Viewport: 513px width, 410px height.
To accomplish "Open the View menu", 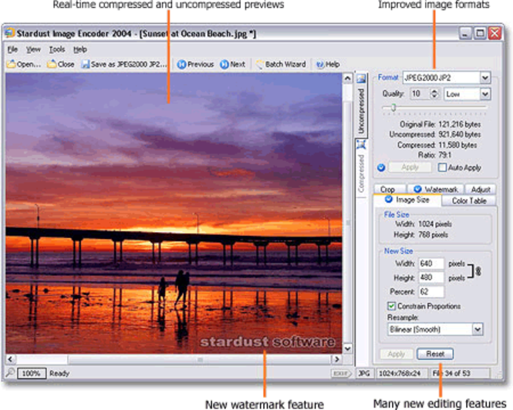I will (33, 49).
